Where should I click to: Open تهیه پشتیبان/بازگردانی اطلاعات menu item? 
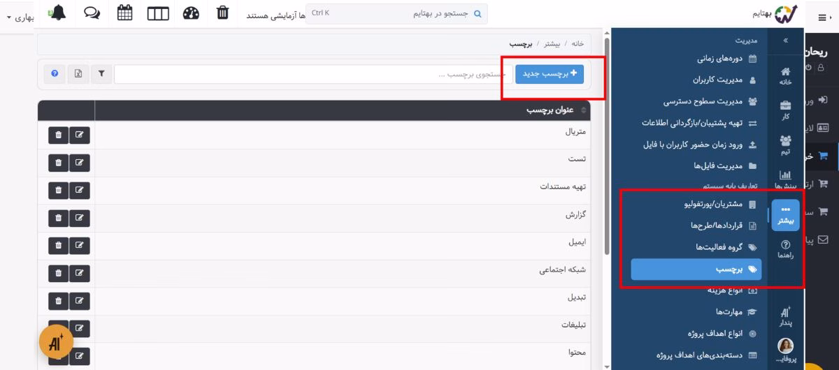[699, 123]
